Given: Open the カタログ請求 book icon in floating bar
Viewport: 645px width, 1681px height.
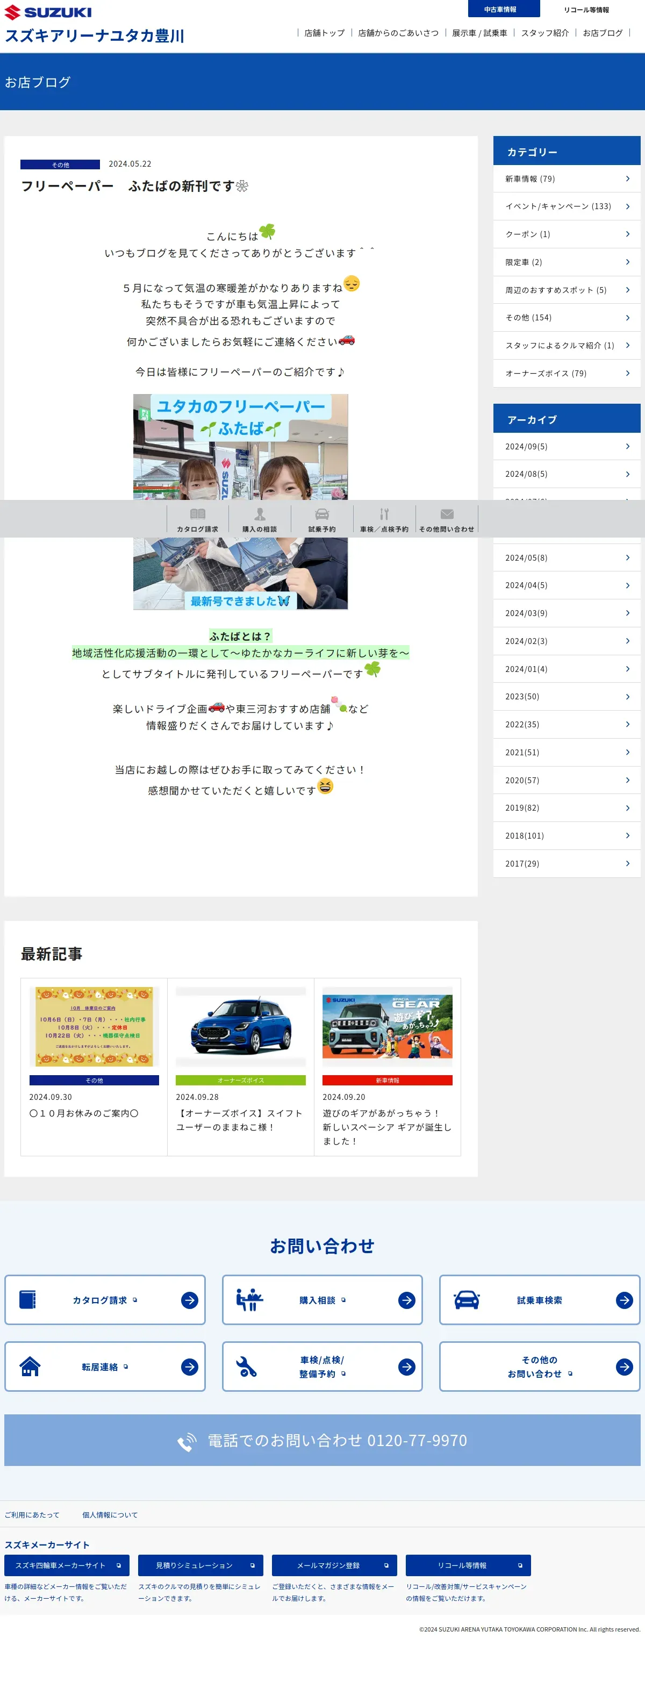Looking at the screenshot, I should 198,514.
